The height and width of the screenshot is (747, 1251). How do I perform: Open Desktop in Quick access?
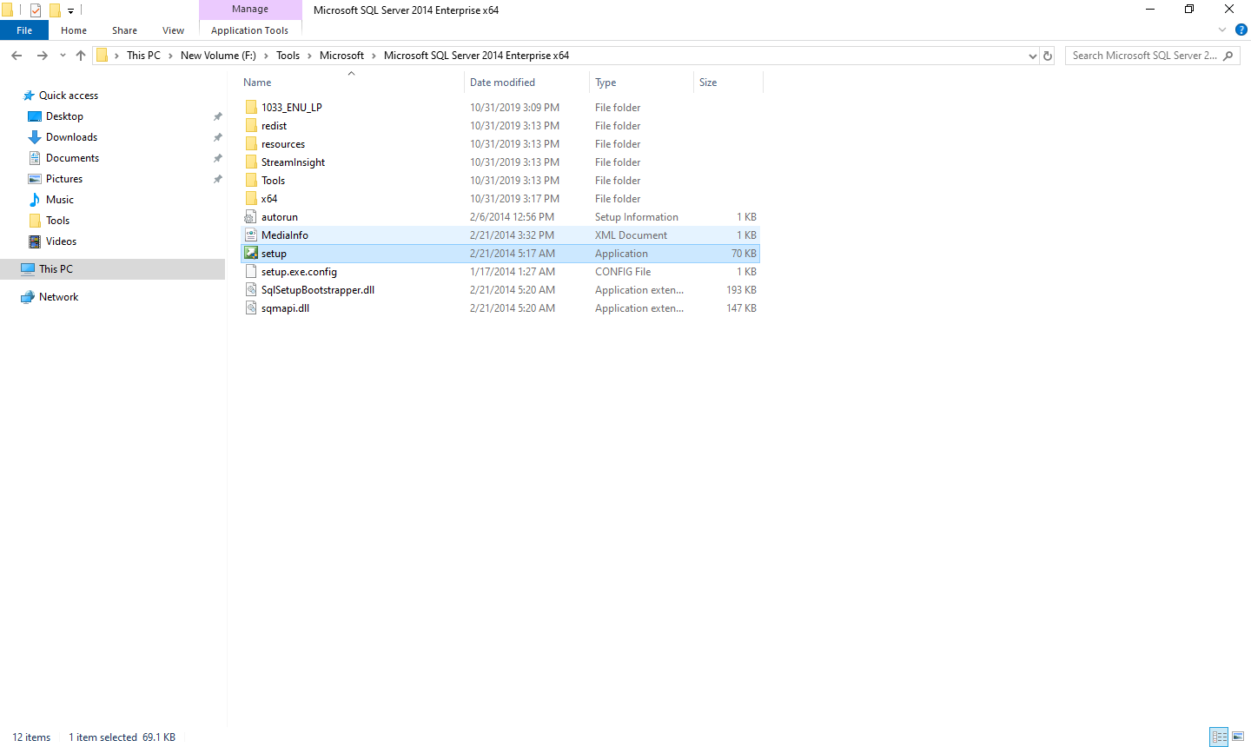coord(64,116)
